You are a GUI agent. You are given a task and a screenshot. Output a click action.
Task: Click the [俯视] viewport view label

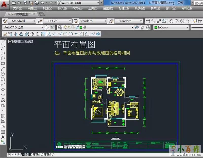coord(16,41)
